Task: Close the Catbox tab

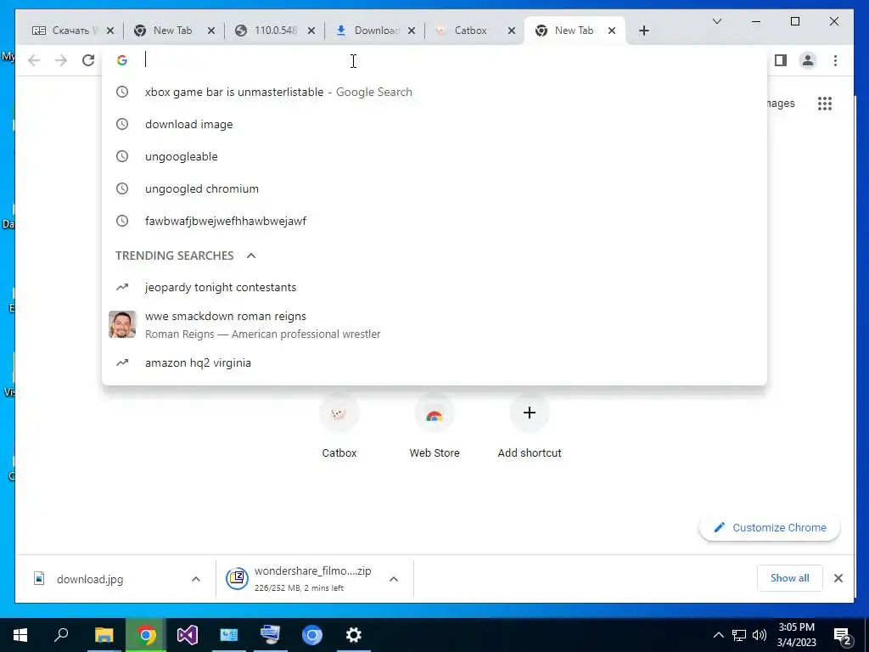Action: pyautogui.click(x=512, y=31)
